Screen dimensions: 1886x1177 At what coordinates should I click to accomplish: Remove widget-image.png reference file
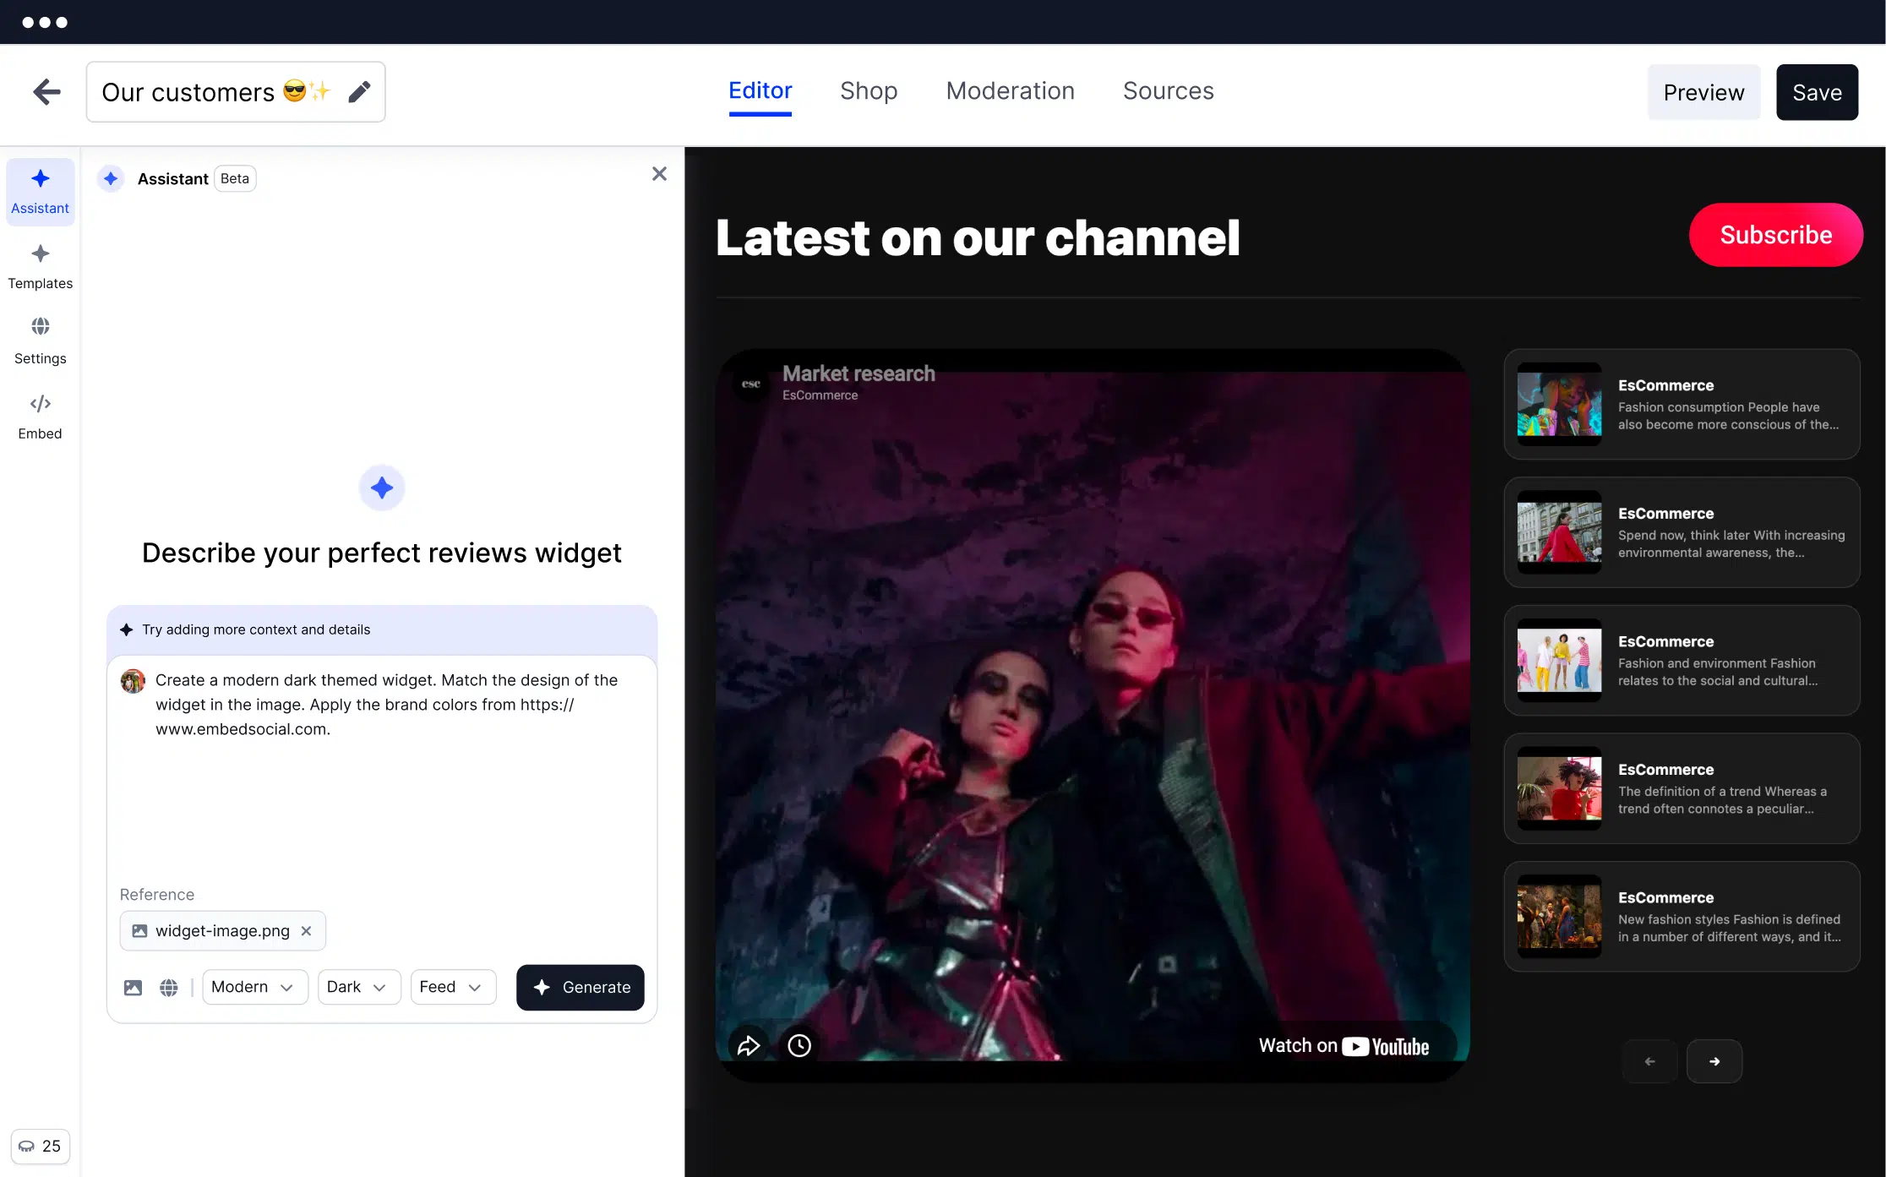pos(307,930)
